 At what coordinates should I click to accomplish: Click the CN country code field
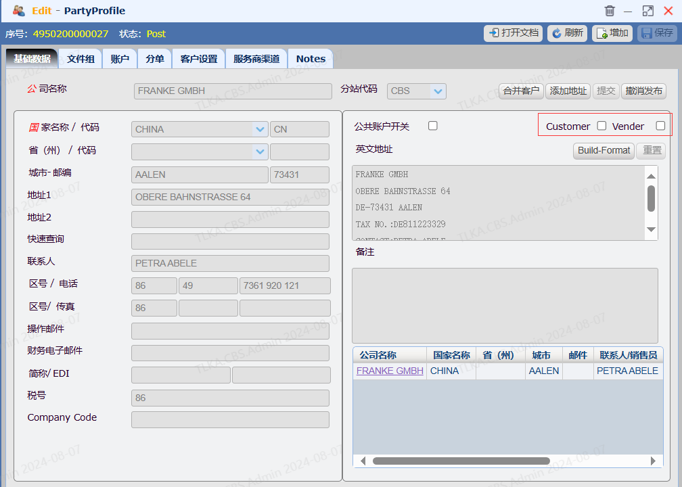click(300, 129)
